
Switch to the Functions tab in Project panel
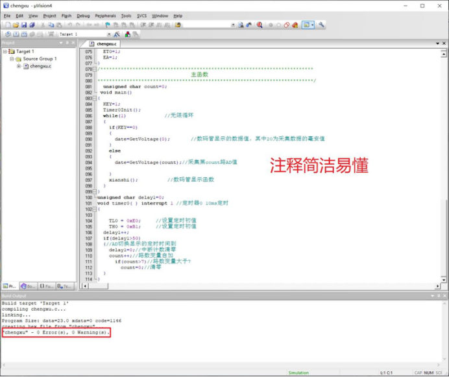tap(47, 286)
